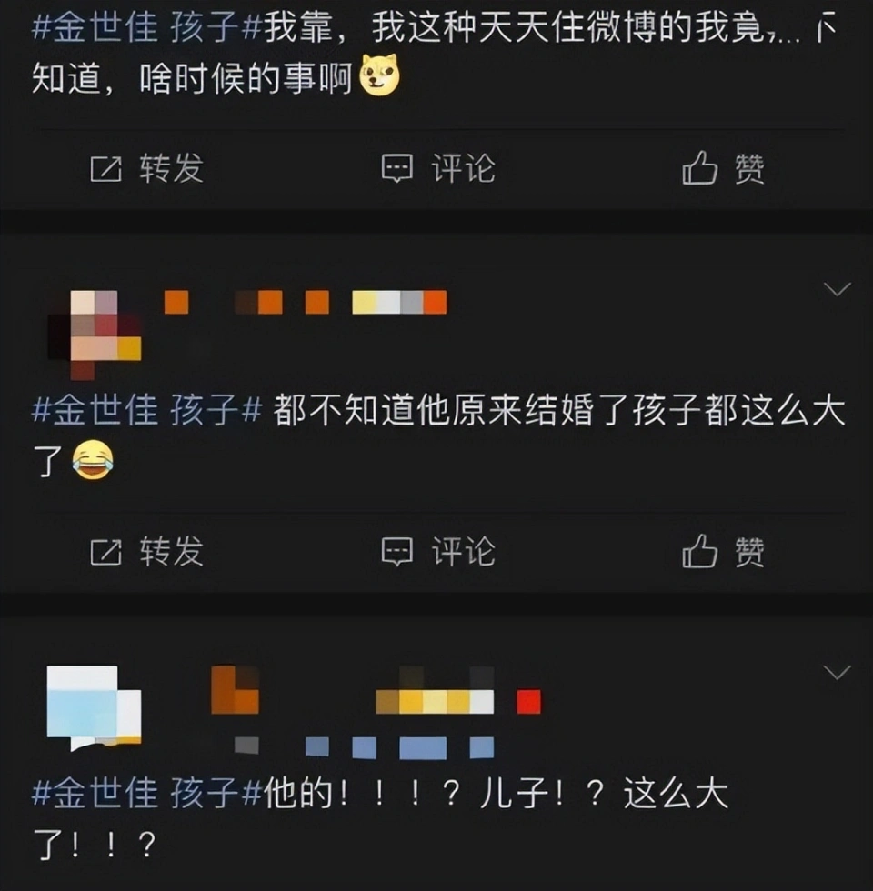Image resolution: width=873 pixels, height=891 pixels.
Task: Open the third post's pixelated user avatar
Action: [94, 708]
